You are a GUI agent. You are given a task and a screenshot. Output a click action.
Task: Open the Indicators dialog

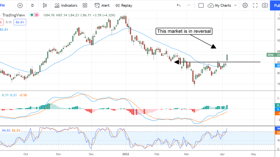(x=66, y=6)
